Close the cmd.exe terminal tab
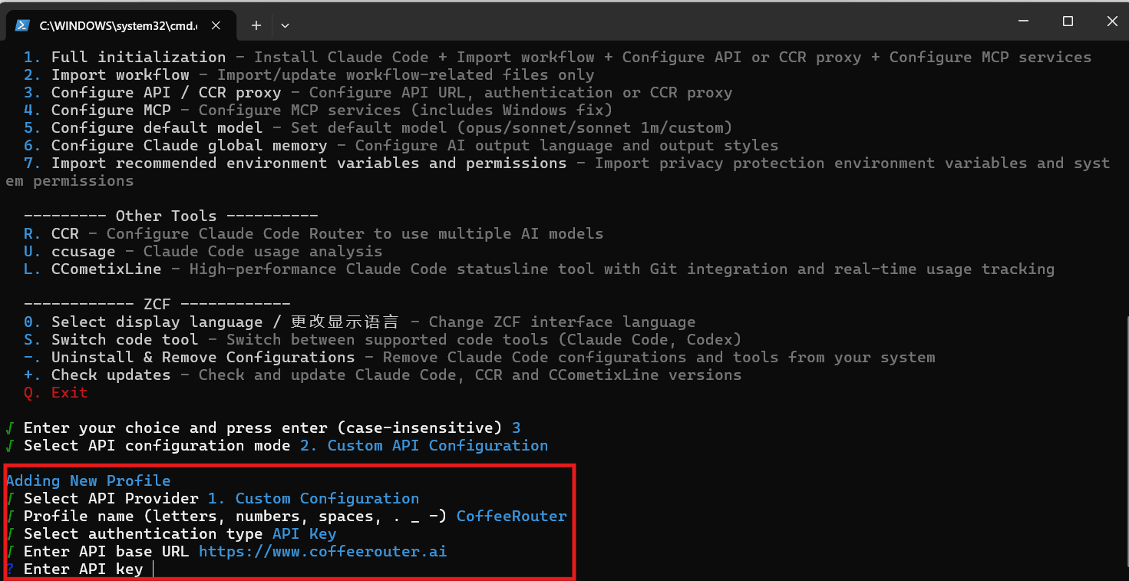 coord(216,25)
